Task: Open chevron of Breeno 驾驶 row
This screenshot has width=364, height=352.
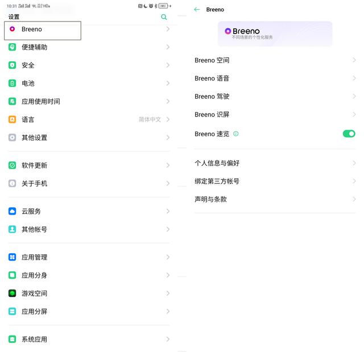Action: [354, 96]
